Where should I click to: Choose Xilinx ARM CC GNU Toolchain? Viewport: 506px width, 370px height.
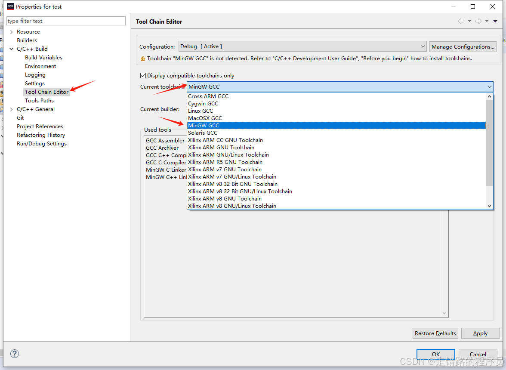(336, 140)
